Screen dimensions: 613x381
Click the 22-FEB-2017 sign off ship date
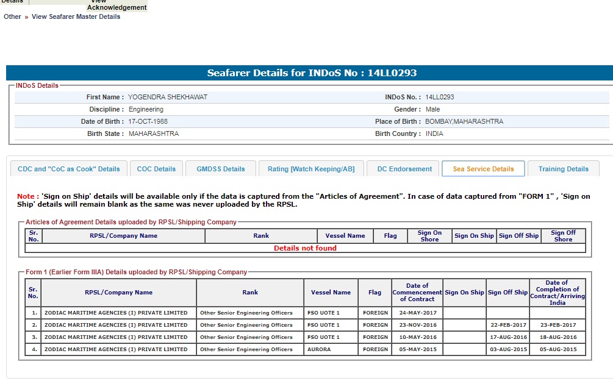click(x=507, y=325)
